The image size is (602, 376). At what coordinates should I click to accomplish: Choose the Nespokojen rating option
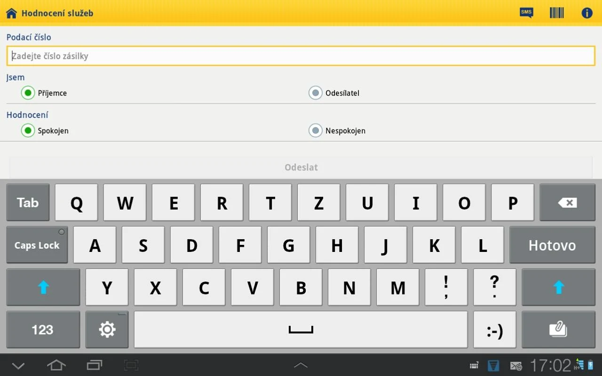[316, 131]
